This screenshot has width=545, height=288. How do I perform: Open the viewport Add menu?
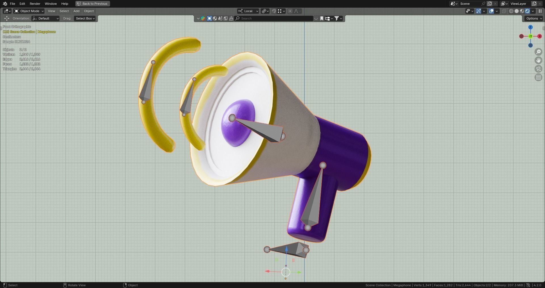coord(76,11)
